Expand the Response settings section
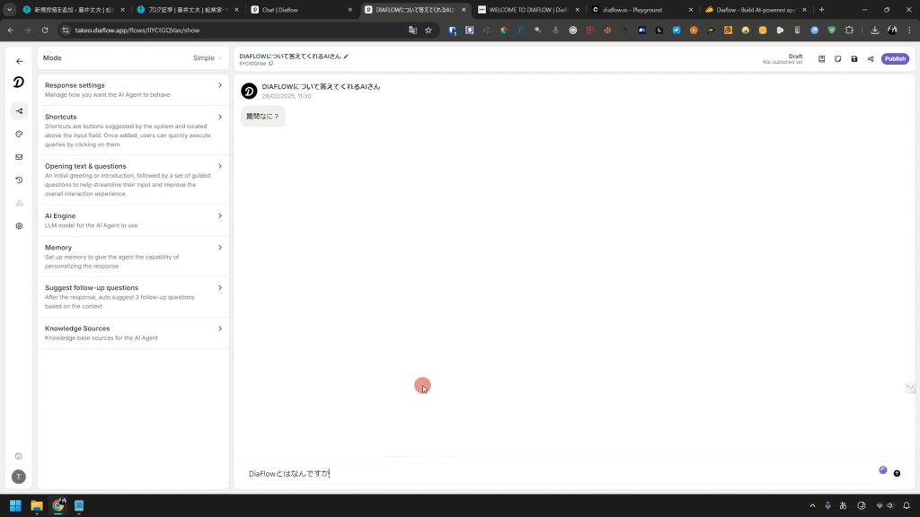Screen dimensions: 920x517 133,90
